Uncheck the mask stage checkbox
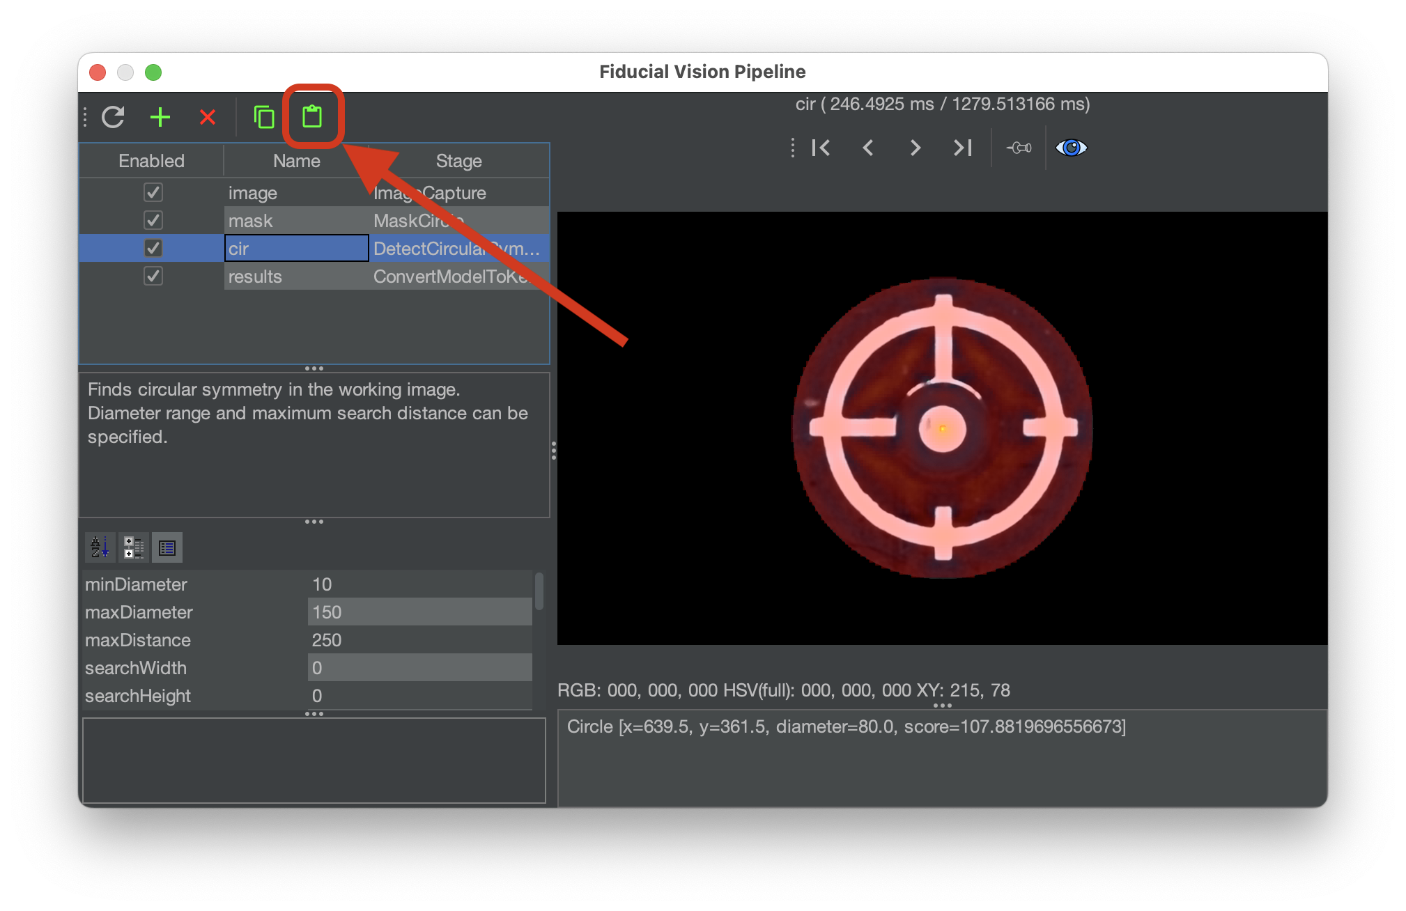The height and width of the screenshot is (911, 1406). [153, 220]
